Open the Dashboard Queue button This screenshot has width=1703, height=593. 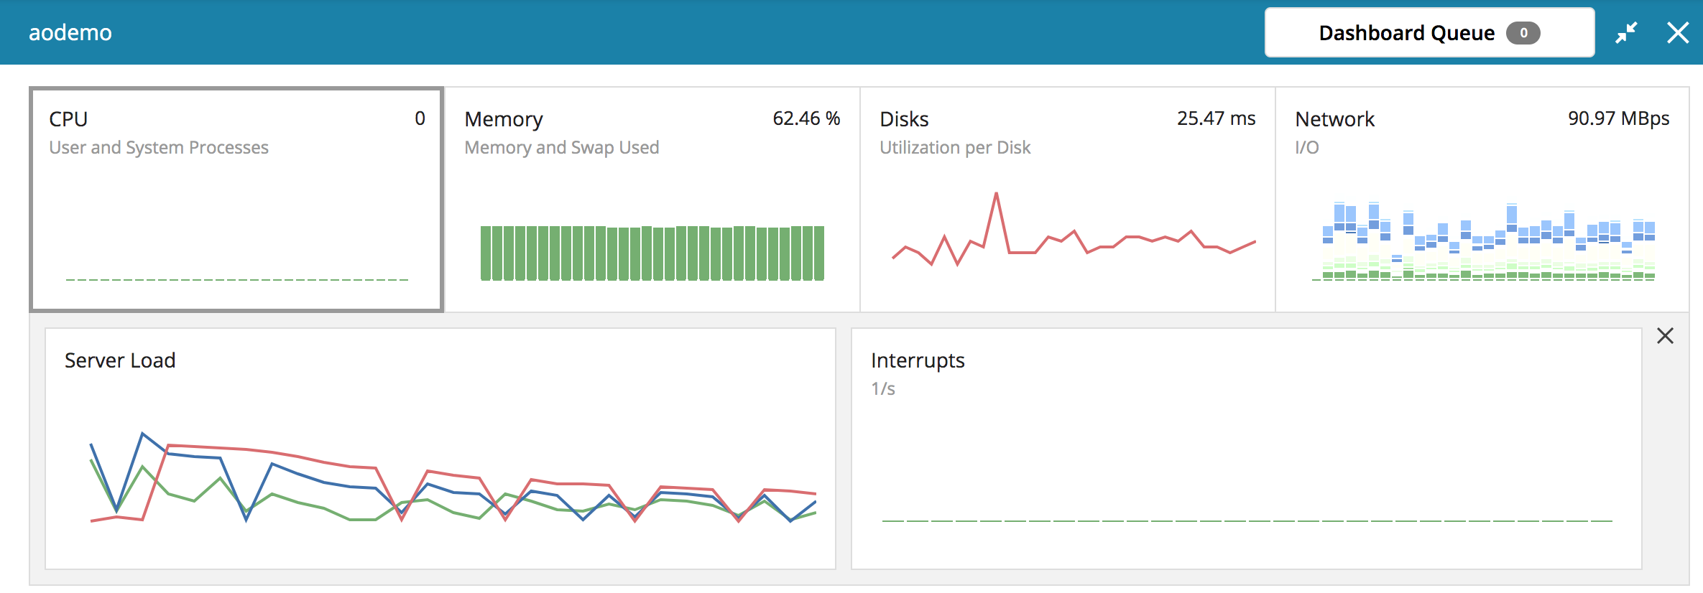click(1429, 33)
